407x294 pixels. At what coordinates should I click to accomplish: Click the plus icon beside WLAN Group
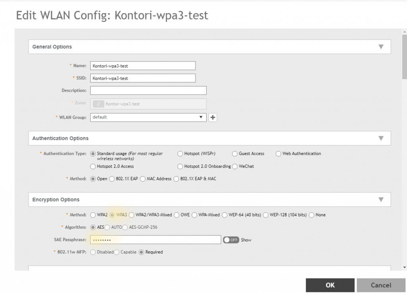[213, 118]
